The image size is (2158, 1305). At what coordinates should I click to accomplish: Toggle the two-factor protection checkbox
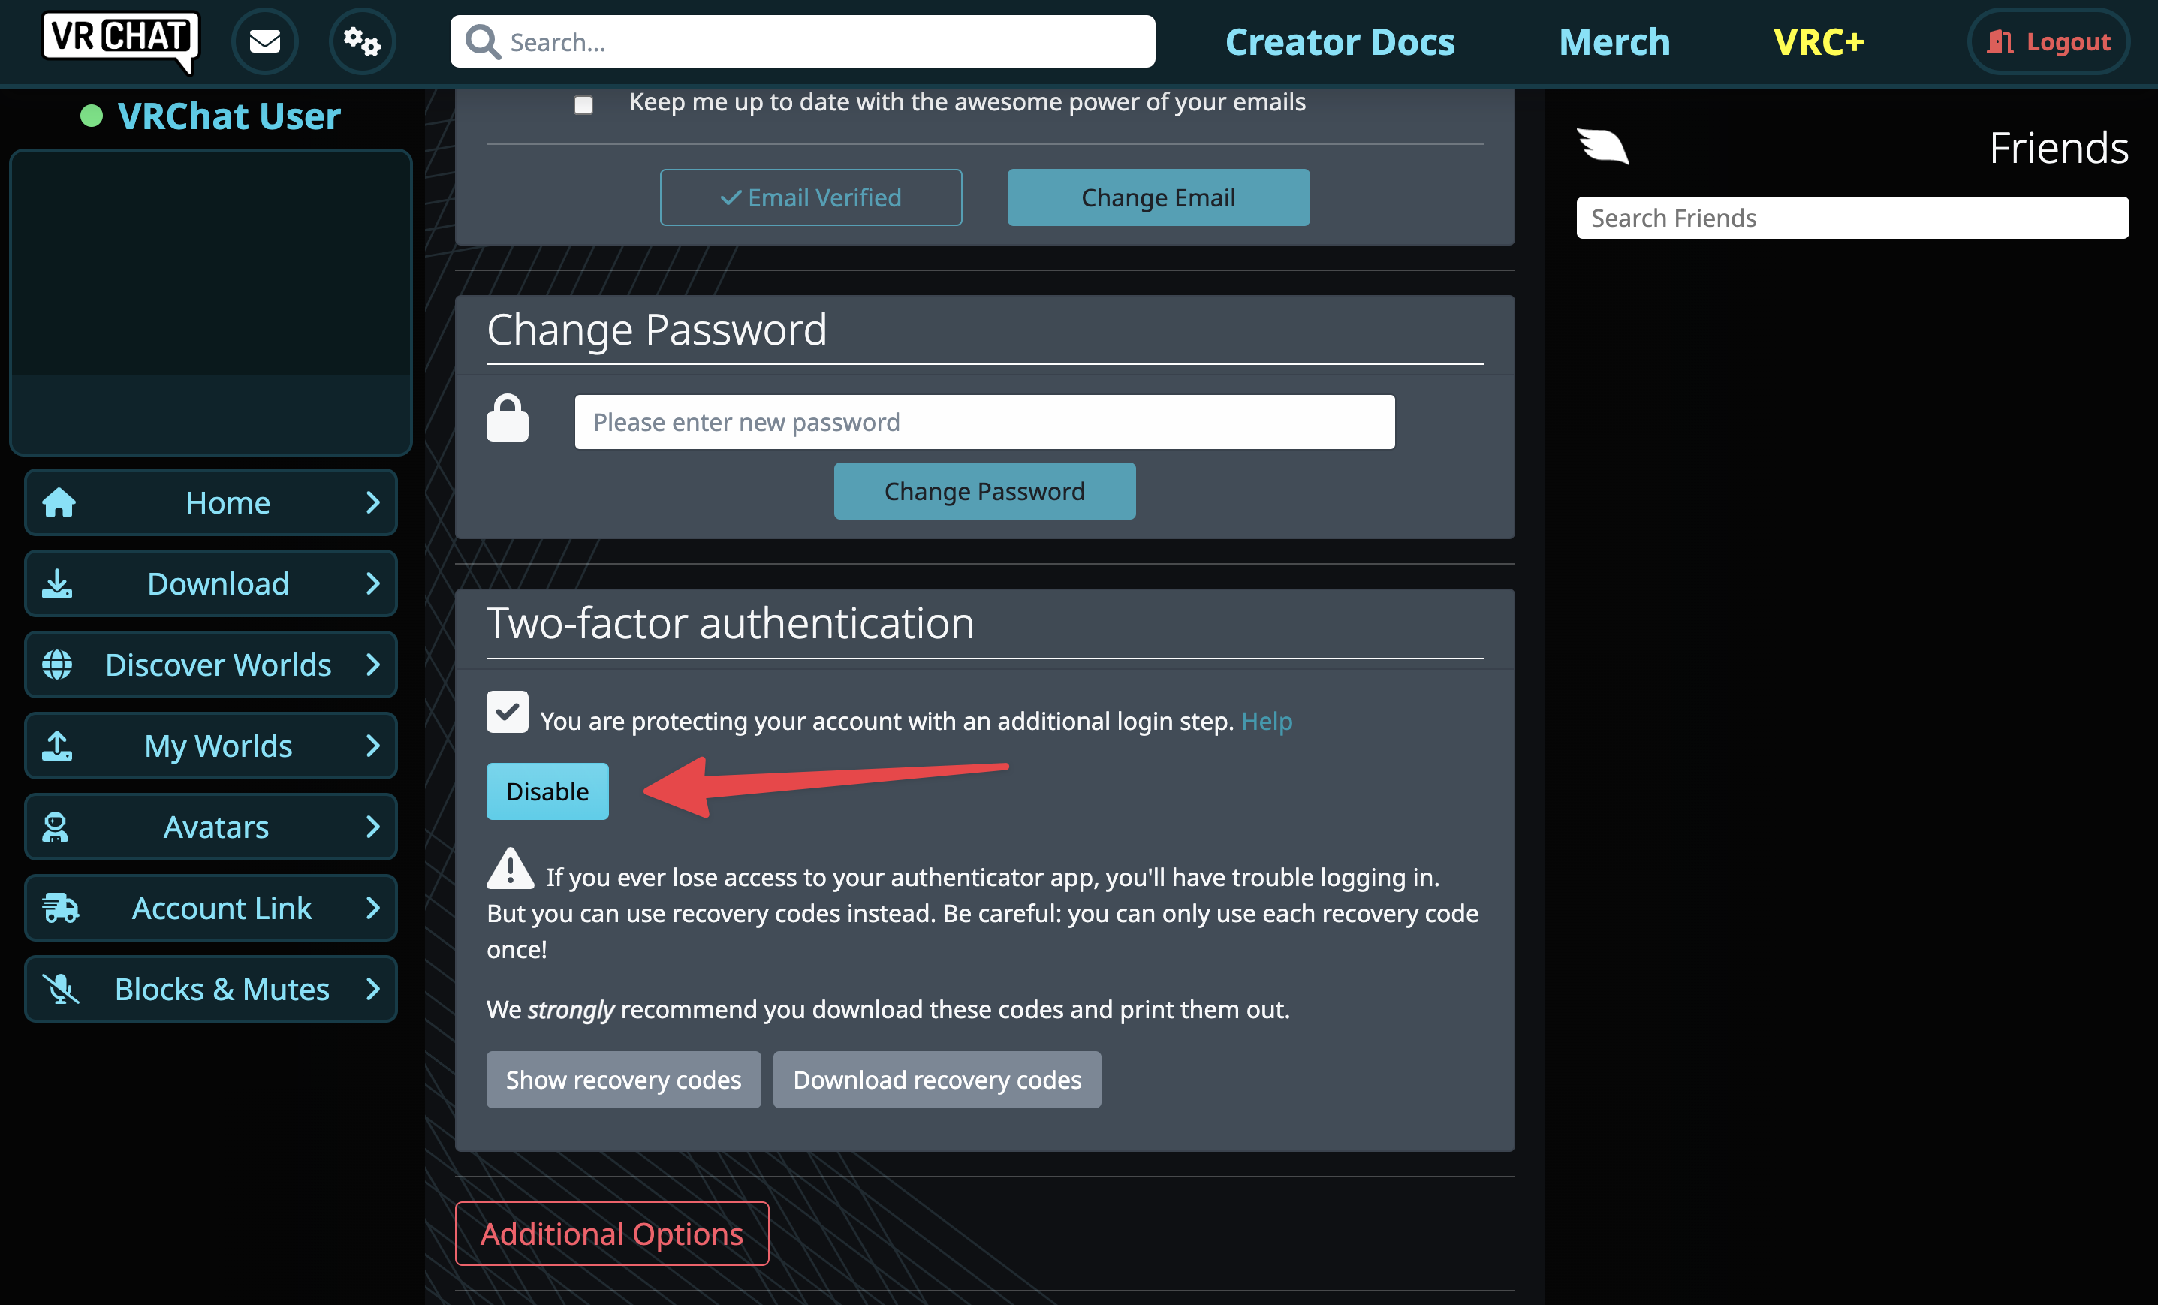click(x=507, y=711)
